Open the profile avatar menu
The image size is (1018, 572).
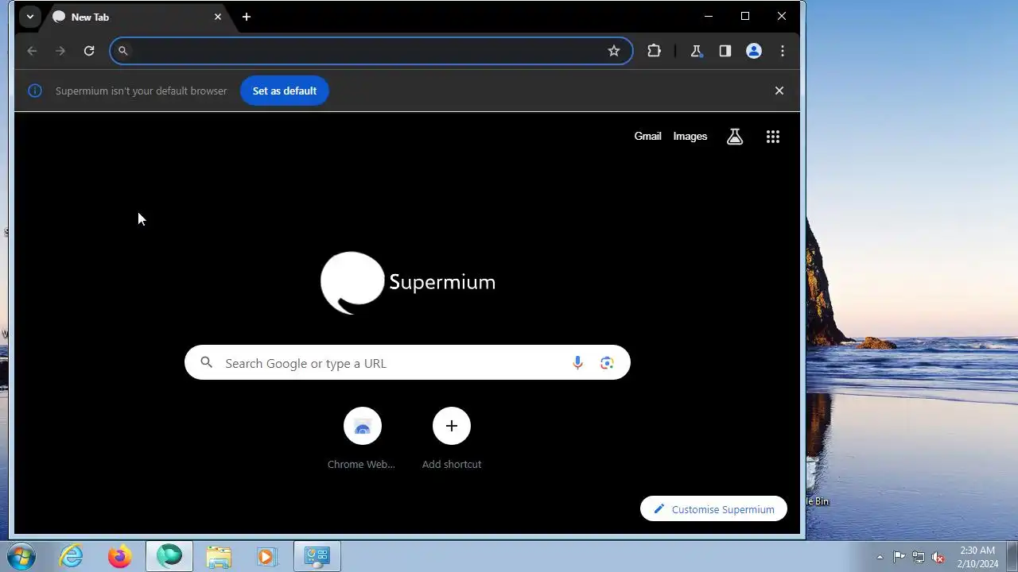tap(753, 51)
